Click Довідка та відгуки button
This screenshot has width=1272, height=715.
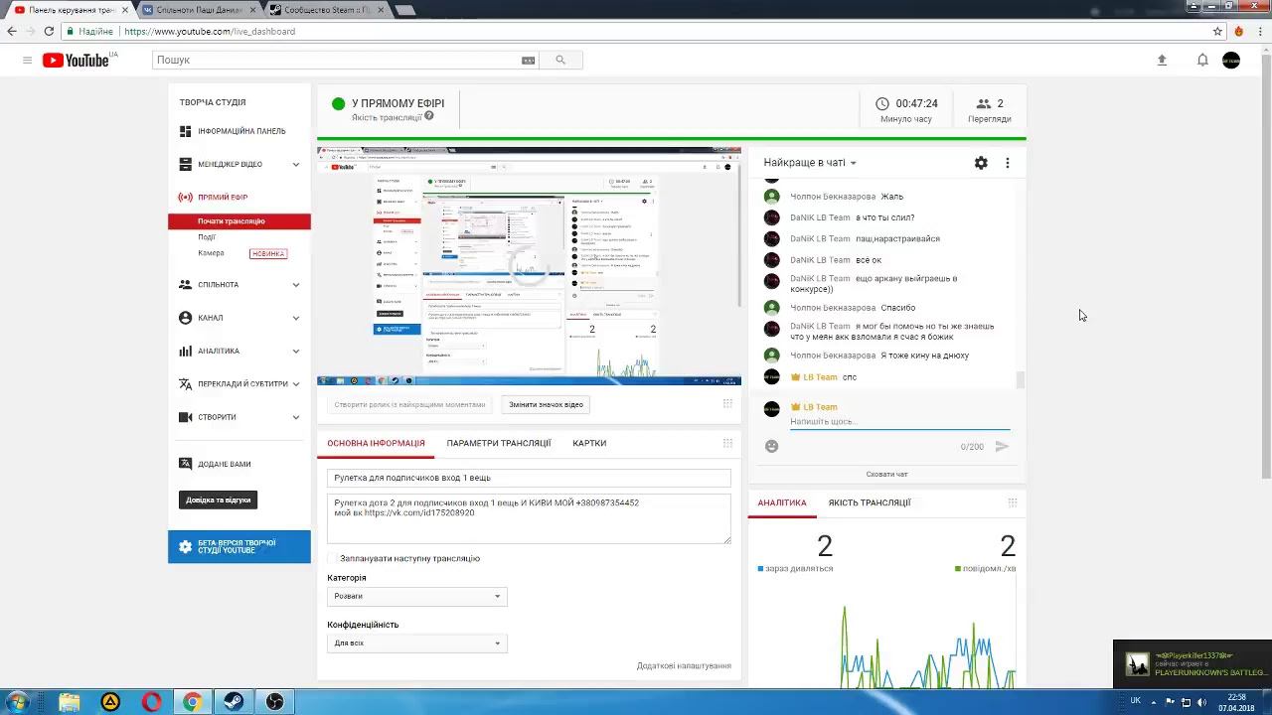tap(219, 500)
